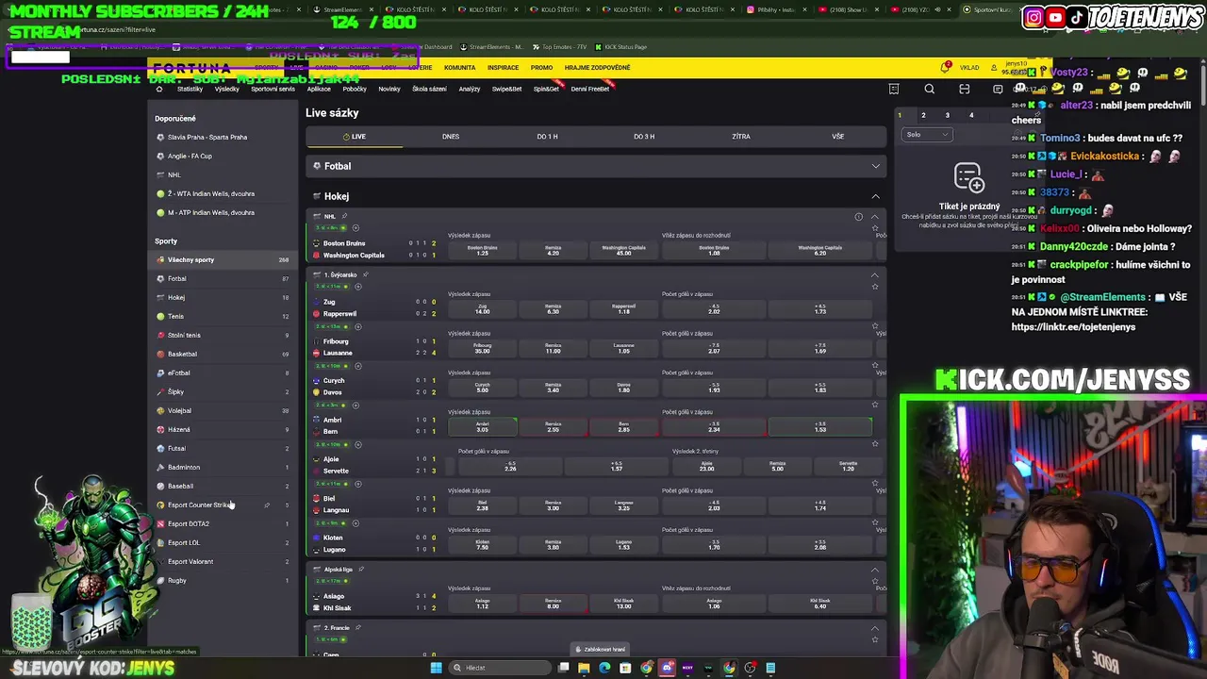Favorite the Ambri vs Bern match star
Screen dimensions: 1207x679
(875, 405)
